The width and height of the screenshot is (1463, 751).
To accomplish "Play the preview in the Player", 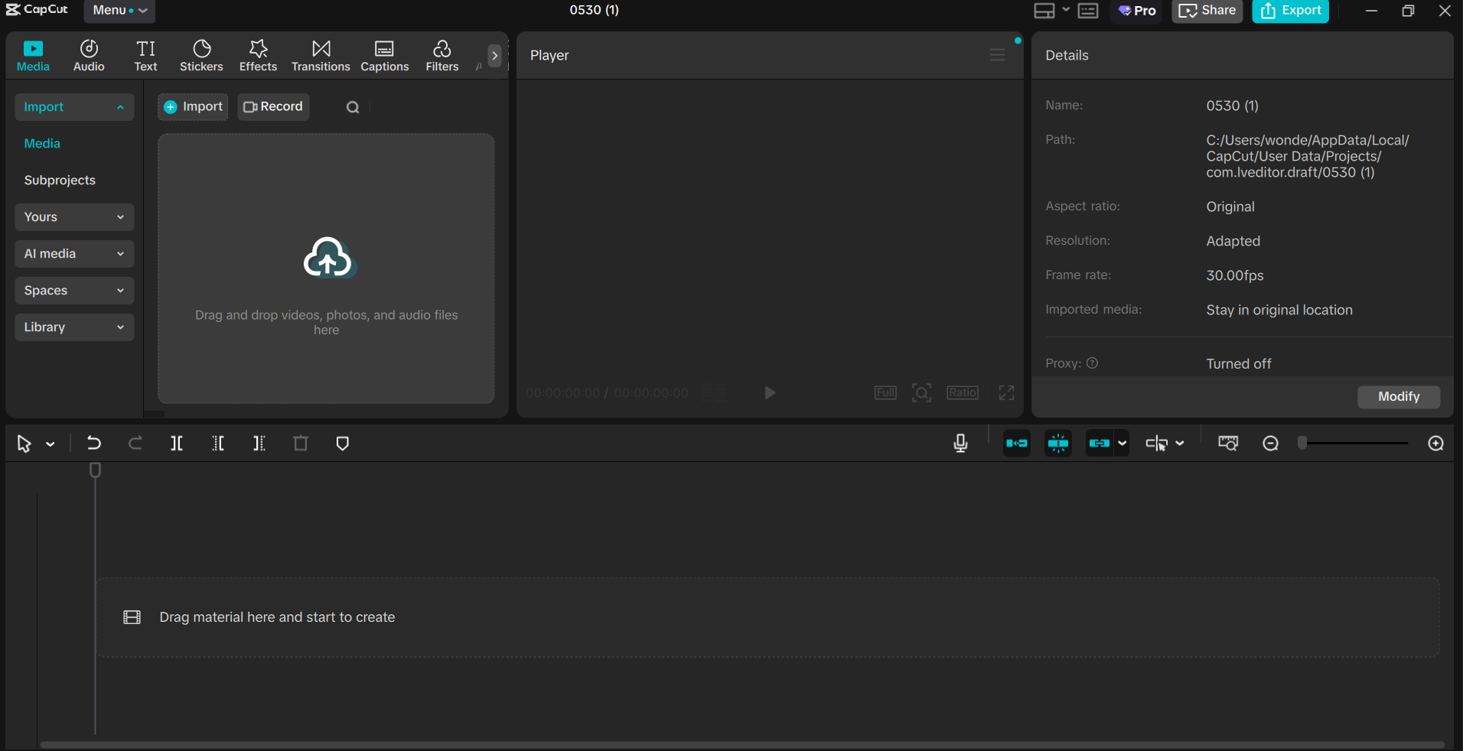I will coord(770,393).
